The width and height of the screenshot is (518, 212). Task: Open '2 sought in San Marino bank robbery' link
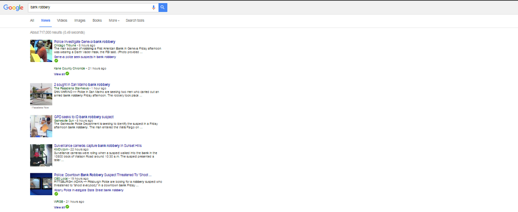click(x=82, y=84)
